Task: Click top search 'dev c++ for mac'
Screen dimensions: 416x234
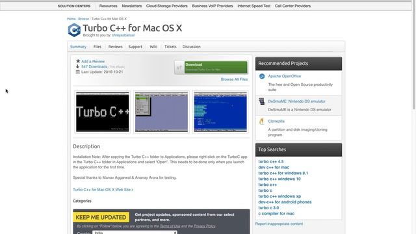Action: coord(274,168)
